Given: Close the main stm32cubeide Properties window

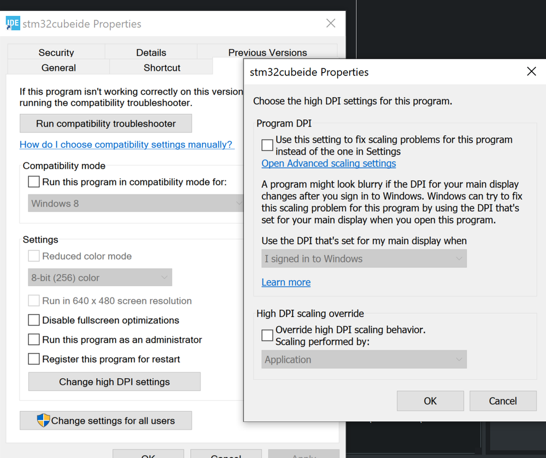Looking at the screenshot, I should [x=331, y=24].
